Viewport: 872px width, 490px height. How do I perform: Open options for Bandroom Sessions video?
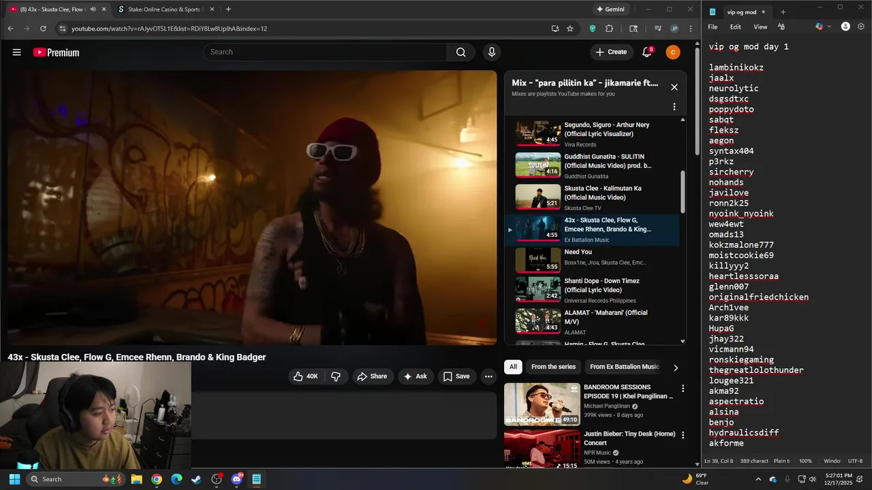[x=683, y=389]
